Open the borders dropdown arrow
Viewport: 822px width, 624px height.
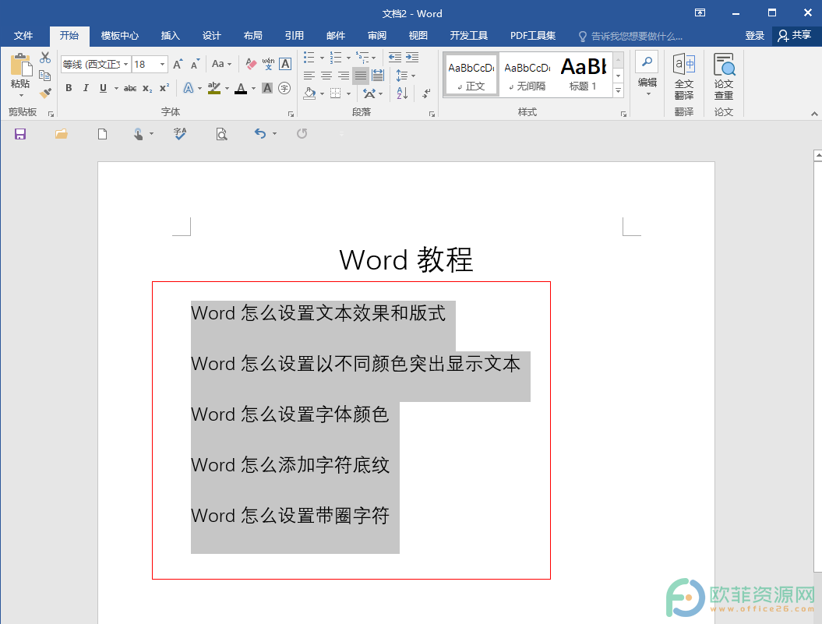(348, 93)
